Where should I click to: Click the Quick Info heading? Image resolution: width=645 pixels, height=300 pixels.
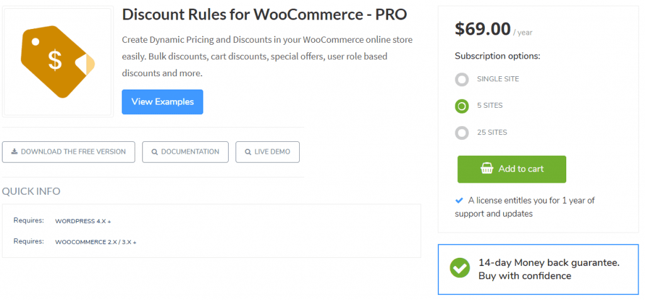coord(31,192)
